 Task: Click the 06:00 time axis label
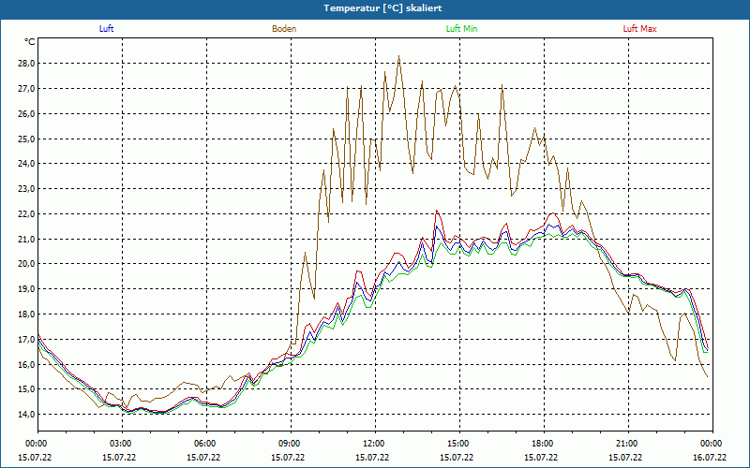click(205, 444)
